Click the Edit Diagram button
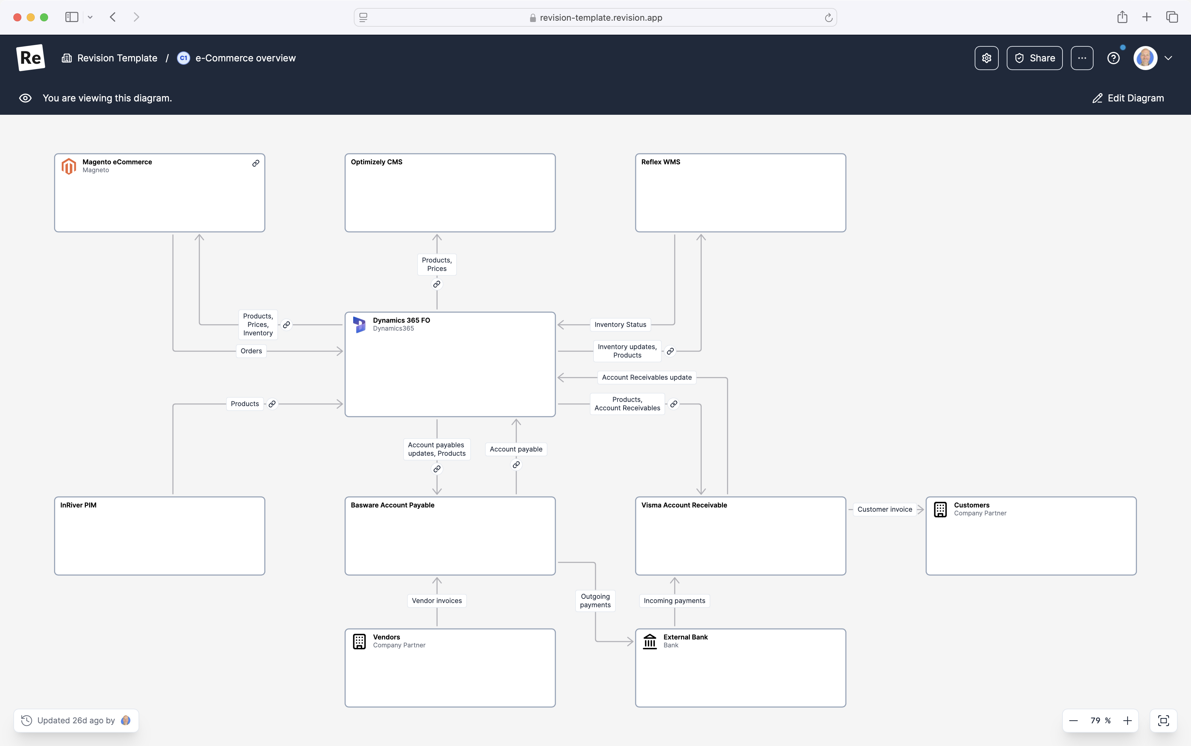Viewport: 1191px width, 746px height. coord(1128,98)
